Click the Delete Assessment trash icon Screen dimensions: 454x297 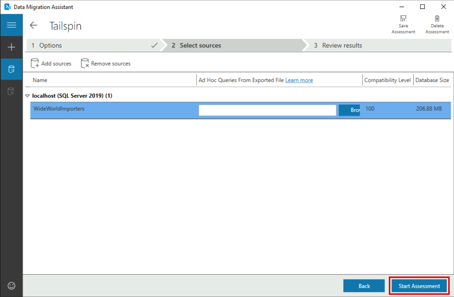(437, 19)
